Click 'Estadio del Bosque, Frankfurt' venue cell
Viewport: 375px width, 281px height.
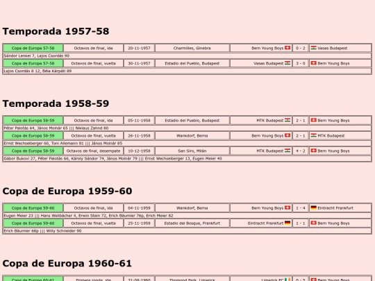click(192, 223)
